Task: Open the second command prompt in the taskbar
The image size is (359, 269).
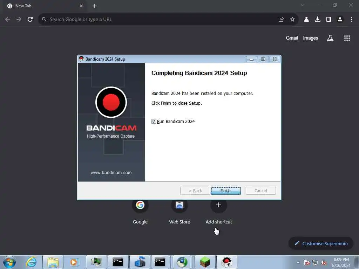Action: [x=160, y=262]
